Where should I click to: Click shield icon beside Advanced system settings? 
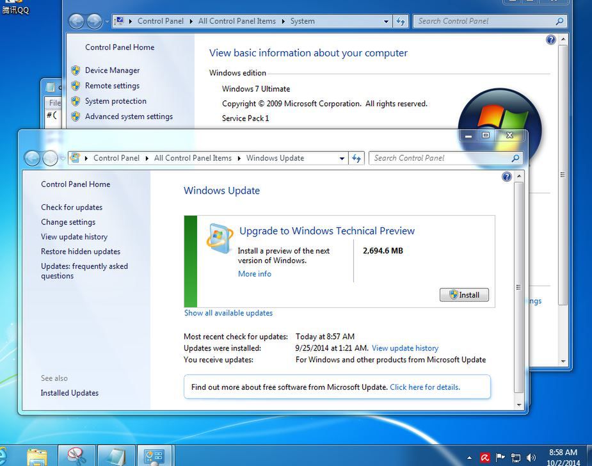pyautogui.click(x=76, y=116)
